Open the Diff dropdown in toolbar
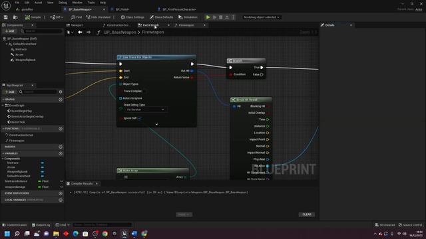This screenshot has height=239, width=426. tap(57, 17)
